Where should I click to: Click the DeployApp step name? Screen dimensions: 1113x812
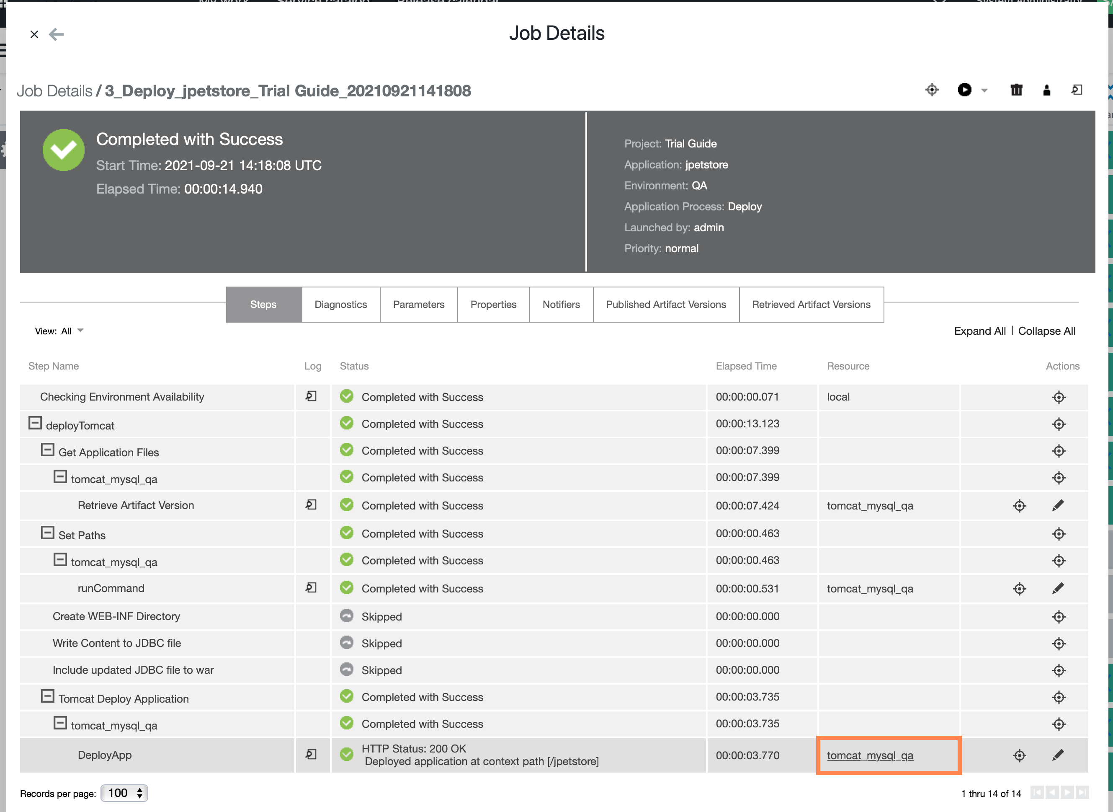(x=105, y=755)
